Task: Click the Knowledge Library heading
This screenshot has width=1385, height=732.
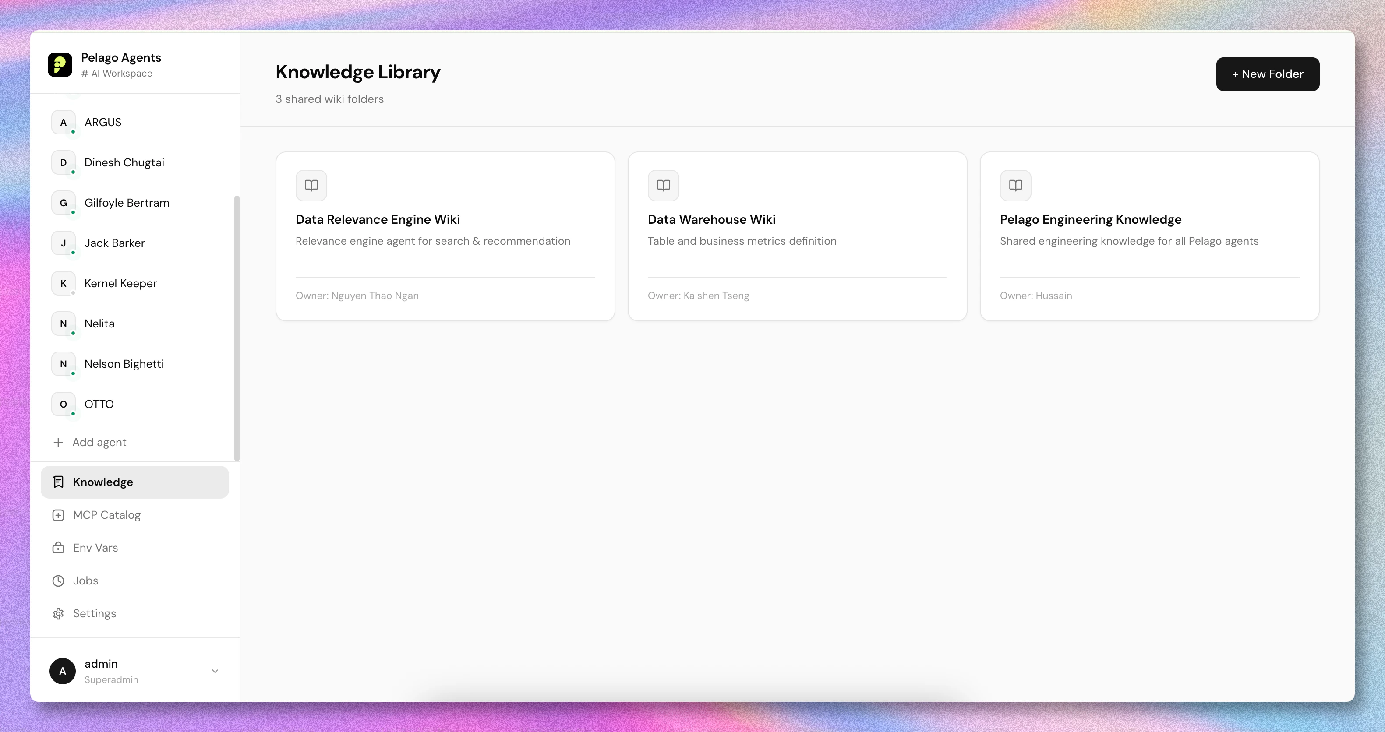Action: (358, 72)
